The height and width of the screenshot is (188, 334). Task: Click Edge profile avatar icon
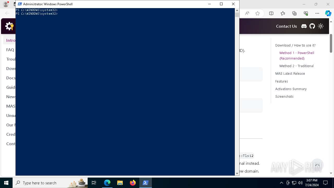[x=6, y=4]
